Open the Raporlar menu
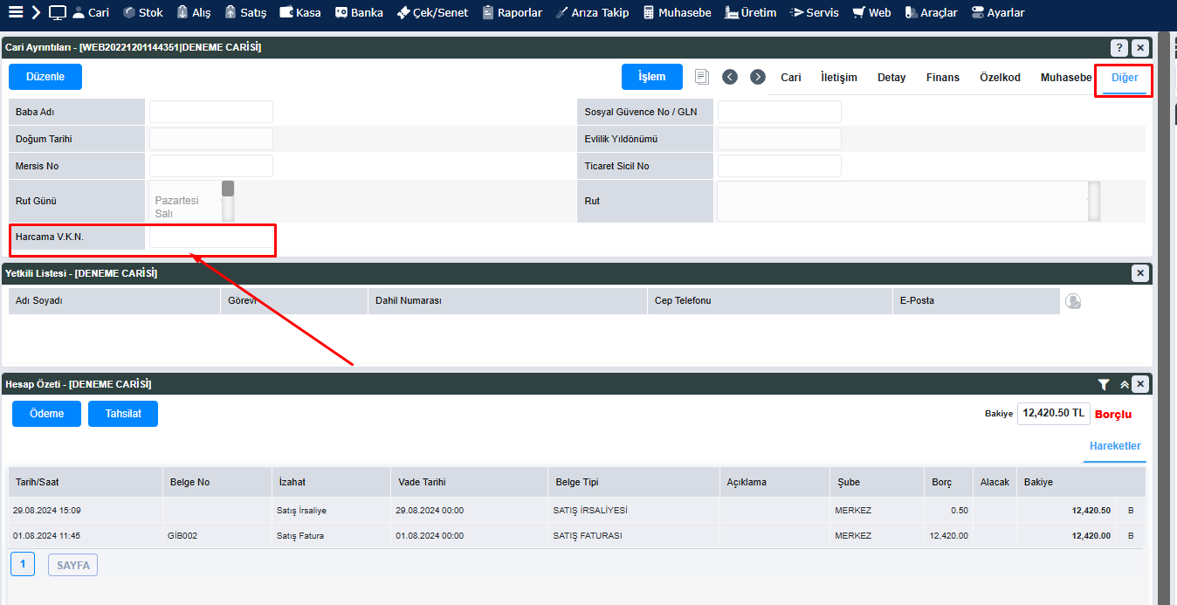Viewport: 1177px width, 605px height. click(512, 12)
